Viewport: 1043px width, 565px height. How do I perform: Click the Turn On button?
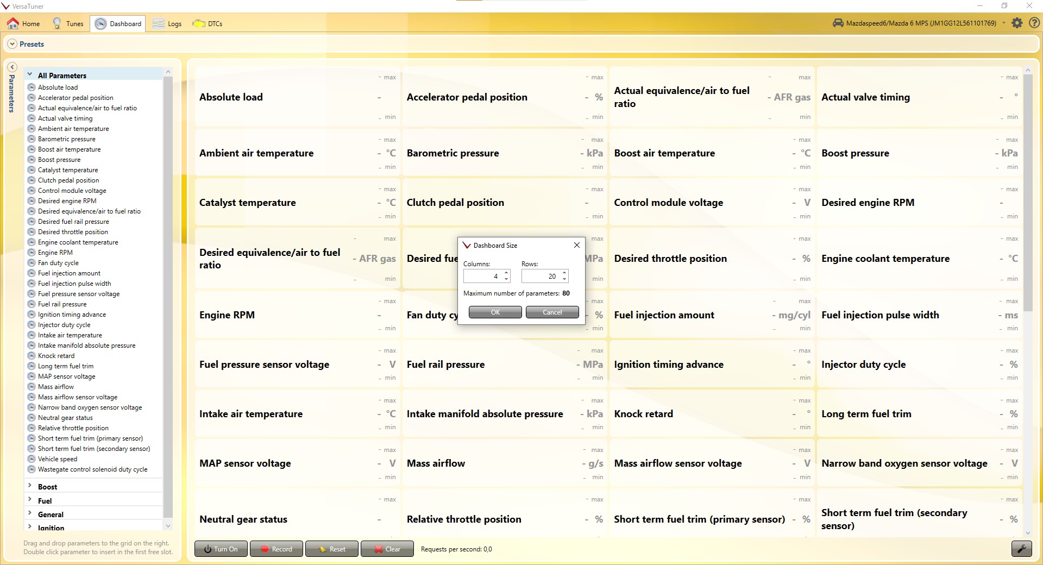[x=221, y=549]
